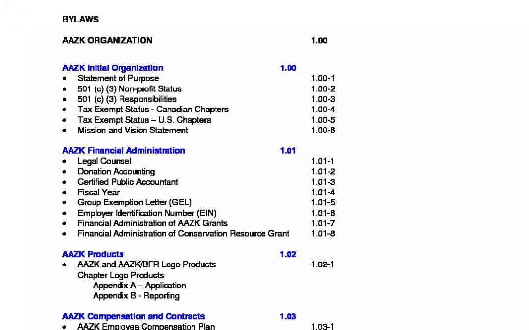Open the AAZK Compensation and Contracts link
The image size is (529, 330).
pyautogui.click(x=133, y=316)
